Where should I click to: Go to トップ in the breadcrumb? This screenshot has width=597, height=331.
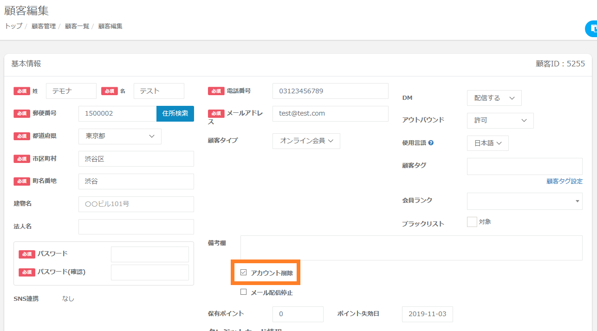tap(13, 26)
